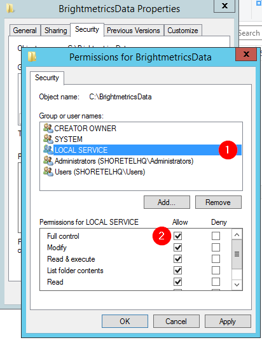Click permissions list scroll up arrow

coord(237,234)
